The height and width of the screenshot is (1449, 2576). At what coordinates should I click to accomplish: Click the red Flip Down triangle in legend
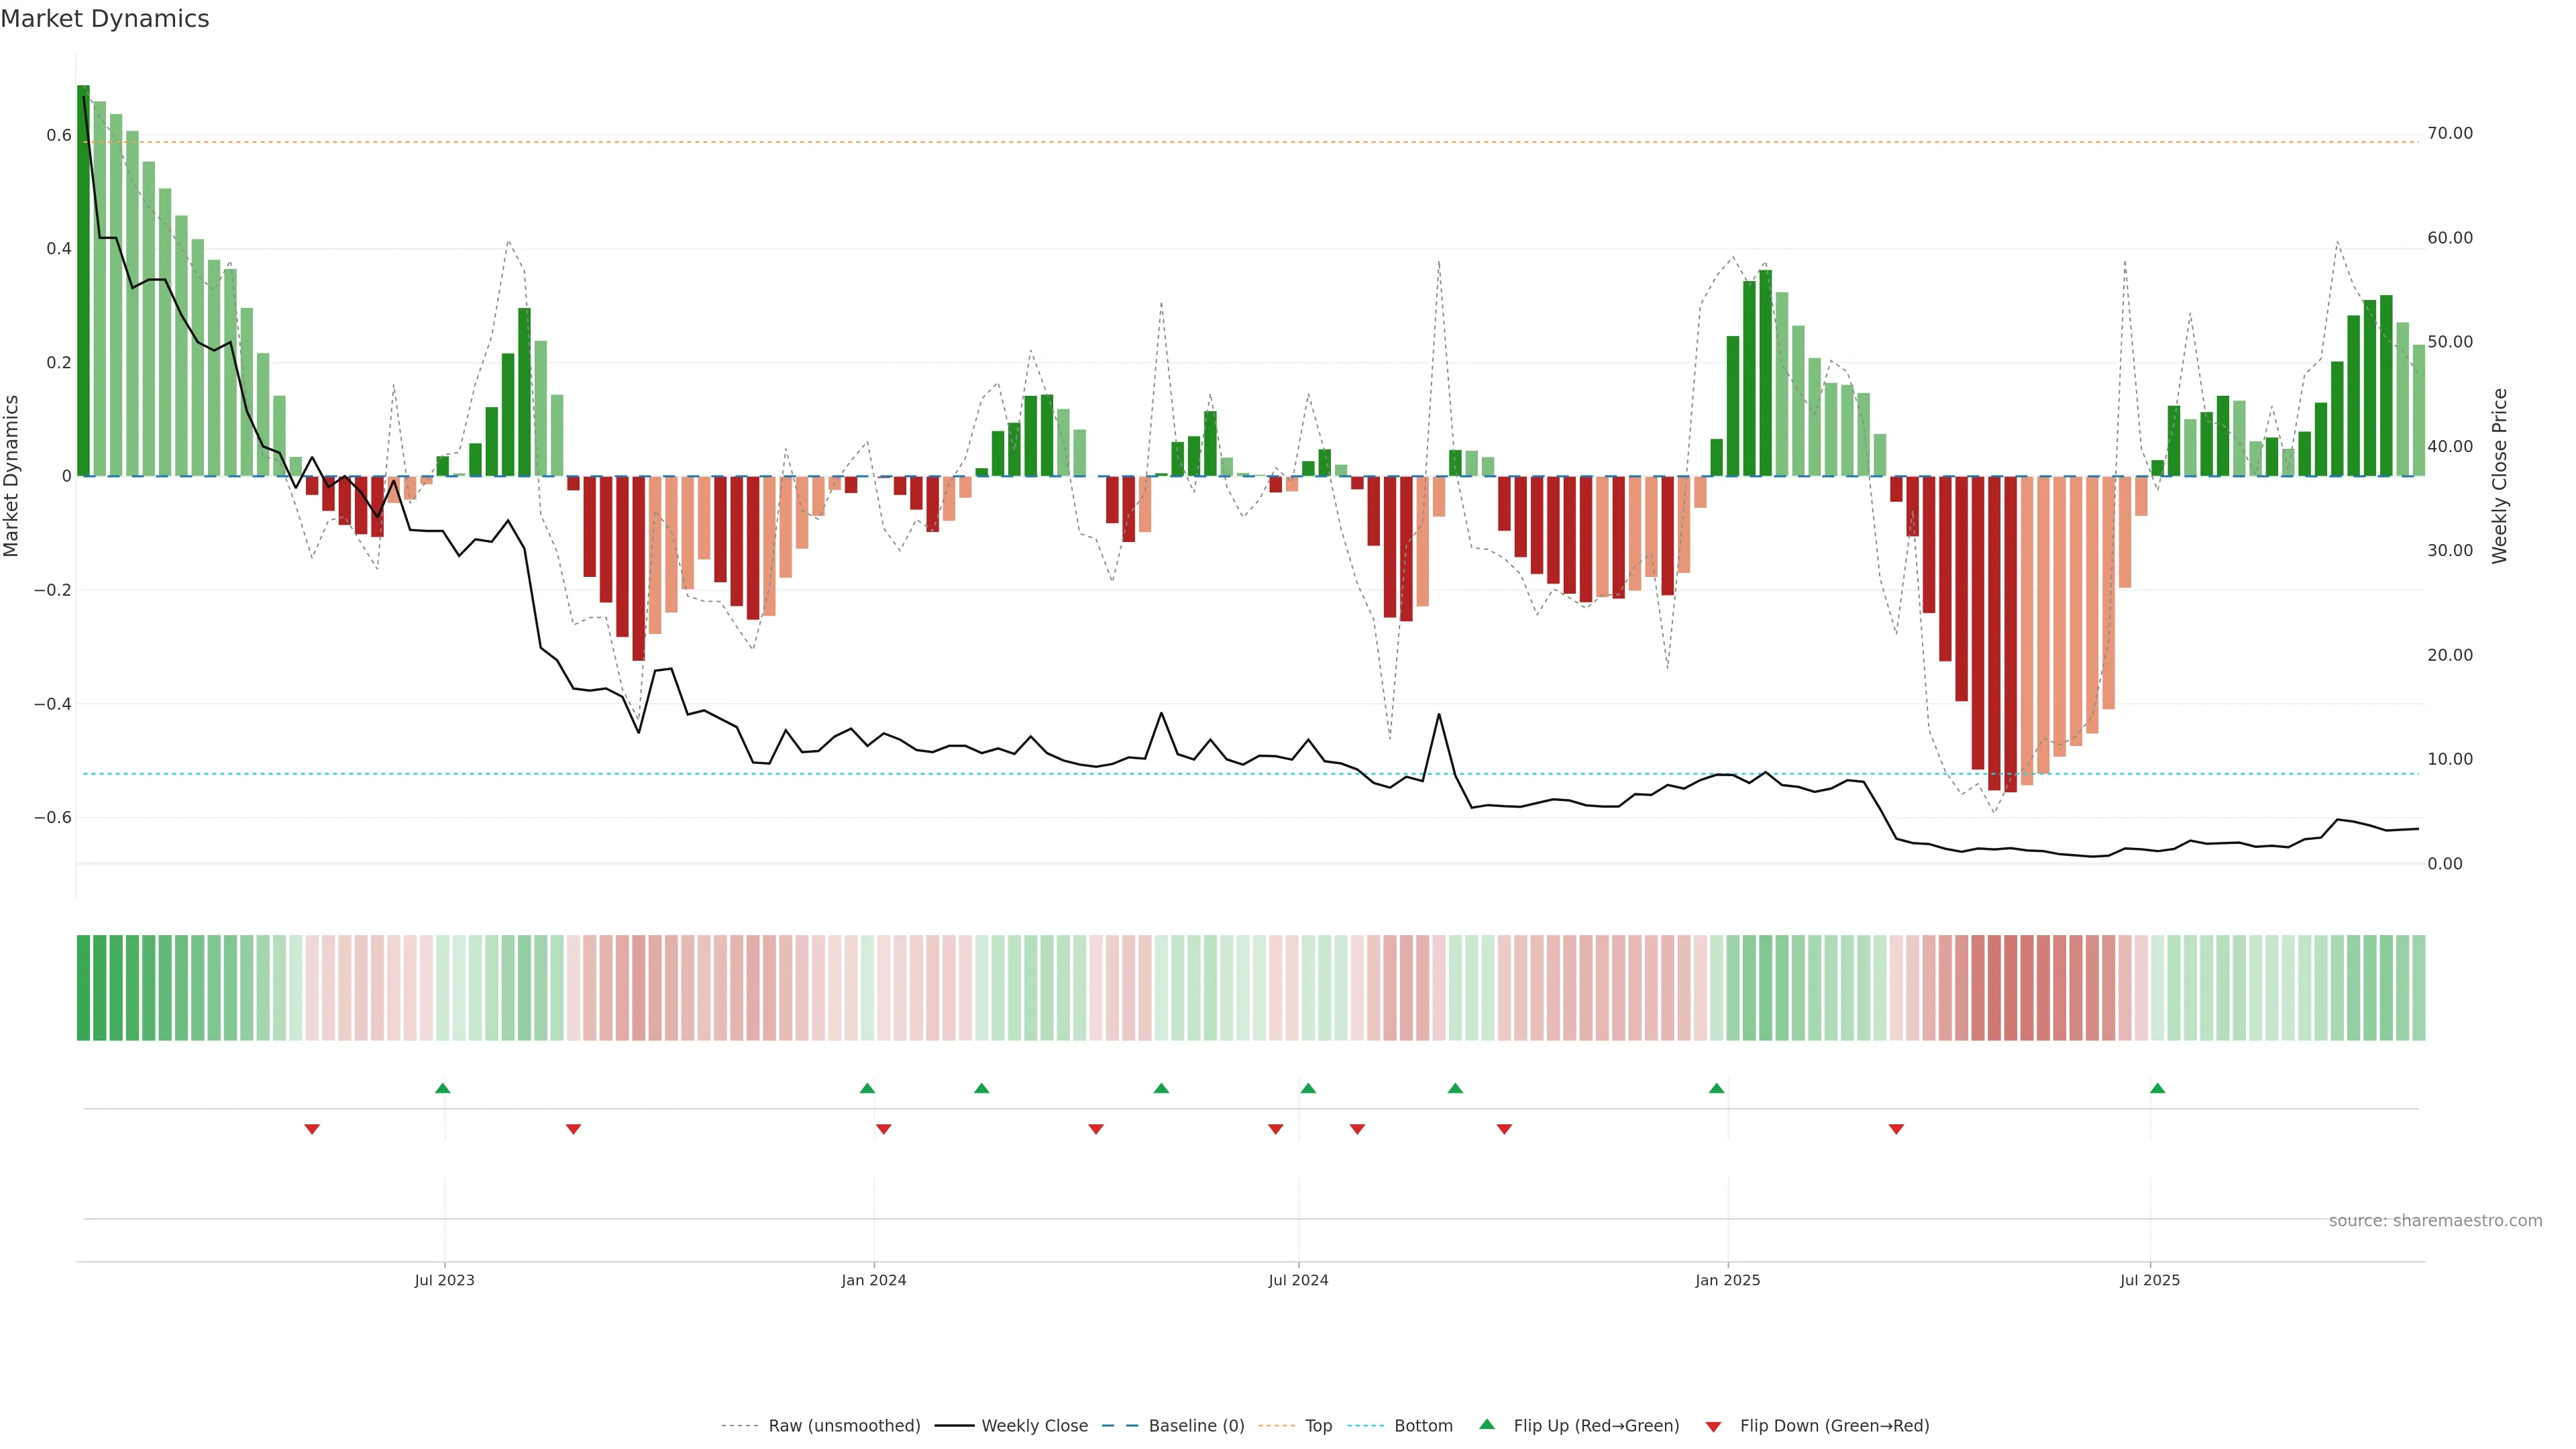click(x=1713, y=1427)
